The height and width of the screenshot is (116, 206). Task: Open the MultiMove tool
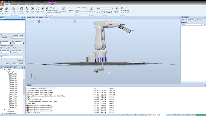64,9
